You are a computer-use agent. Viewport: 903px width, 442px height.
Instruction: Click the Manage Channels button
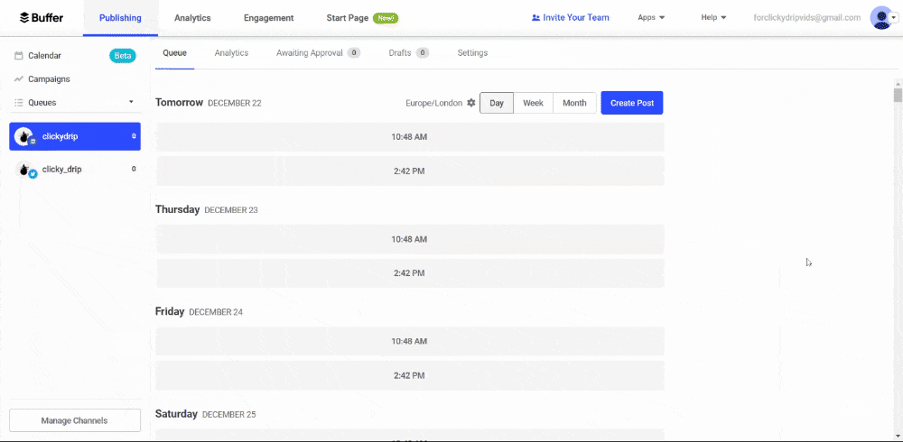click(x=75, y=420)
